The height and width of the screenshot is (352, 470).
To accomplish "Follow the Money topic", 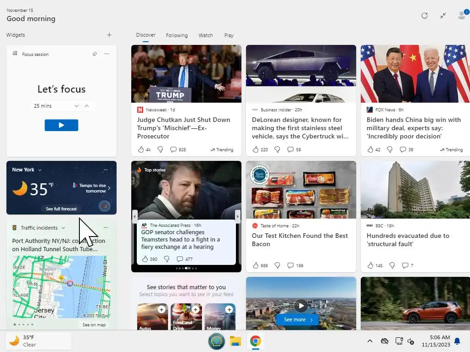I will (x=229, y=309).
